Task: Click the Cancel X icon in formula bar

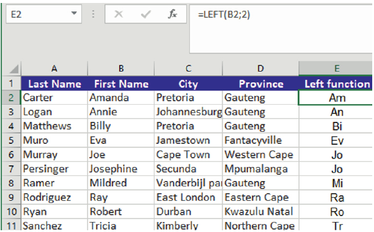Action: (119, 14)
